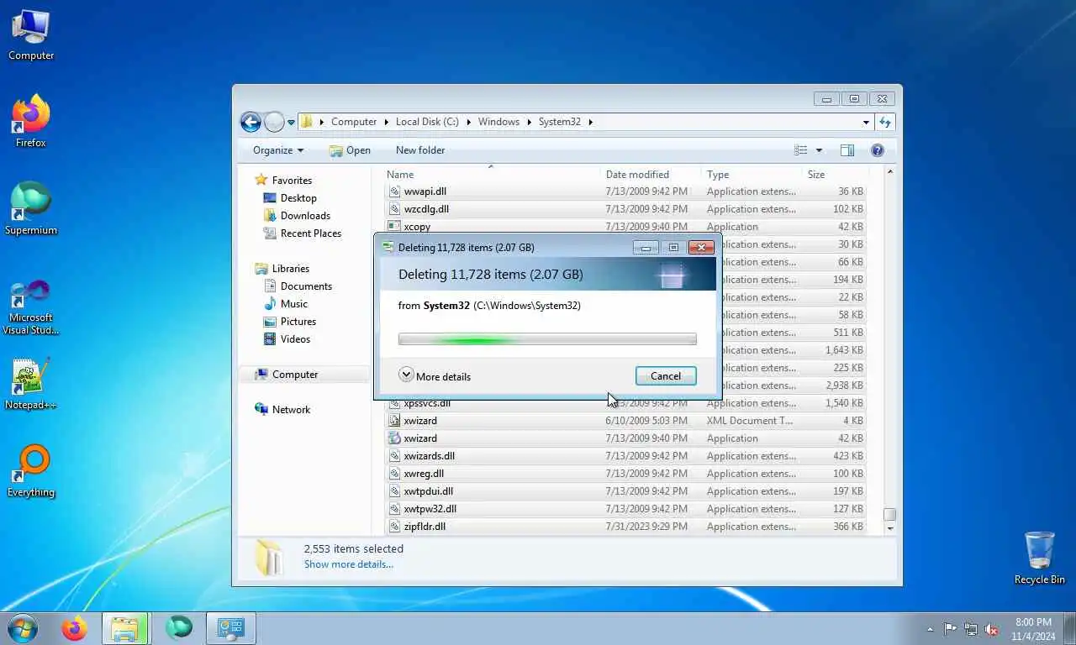
Task: Select the xwizards.dll file
Action: [x=626, y=456]
